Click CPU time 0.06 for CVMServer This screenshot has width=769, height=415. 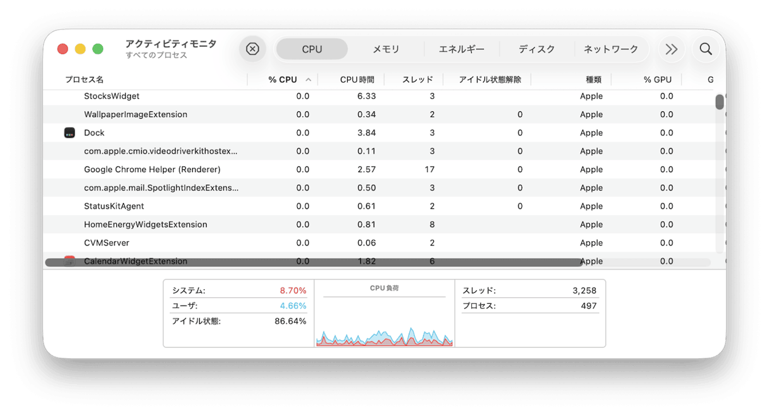coord(366,243)
